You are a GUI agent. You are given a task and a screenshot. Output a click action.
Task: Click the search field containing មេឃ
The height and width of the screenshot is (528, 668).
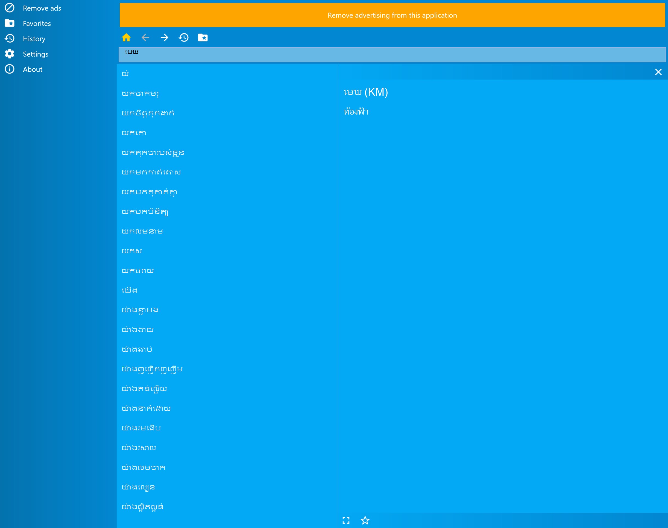click(392, 55)
